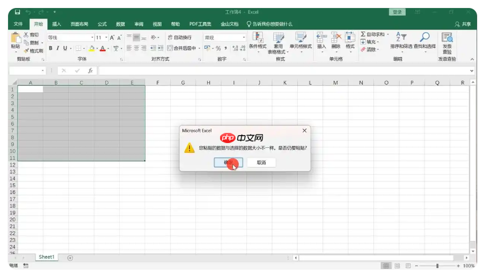Click the Name Box dropdown arrow
Screen dimensions: 483x276
click(x=42, y=71)
